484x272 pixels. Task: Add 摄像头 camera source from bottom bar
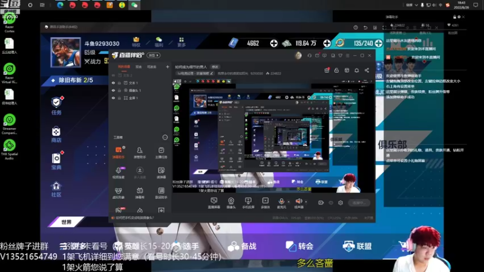coord(231,203)
